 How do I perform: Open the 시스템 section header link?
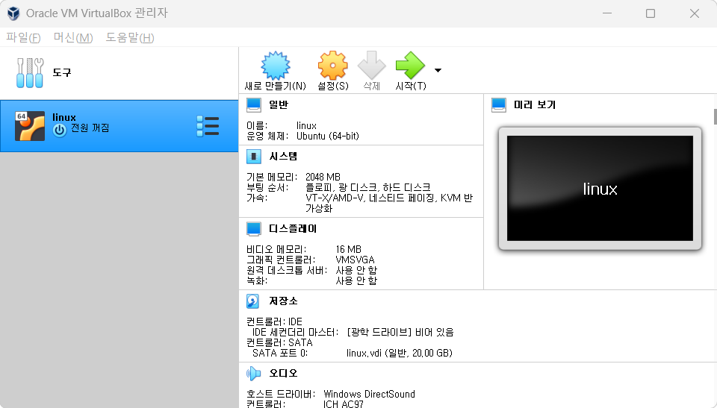[283, 157]
